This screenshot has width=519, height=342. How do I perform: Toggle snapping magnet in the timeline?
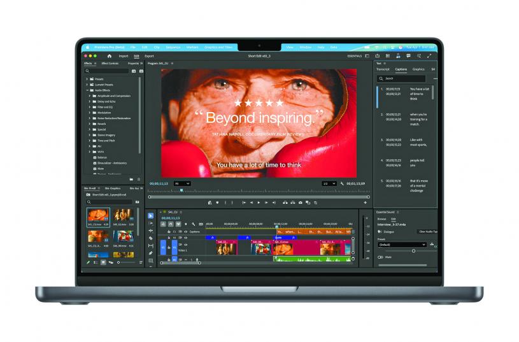pos(170,224)
